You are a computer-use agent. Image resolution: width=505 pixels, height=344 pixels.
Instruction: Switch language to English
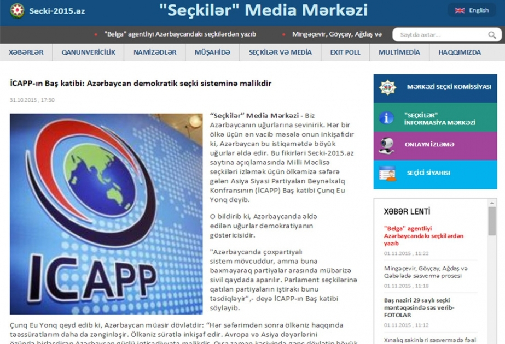pos(472,10)
